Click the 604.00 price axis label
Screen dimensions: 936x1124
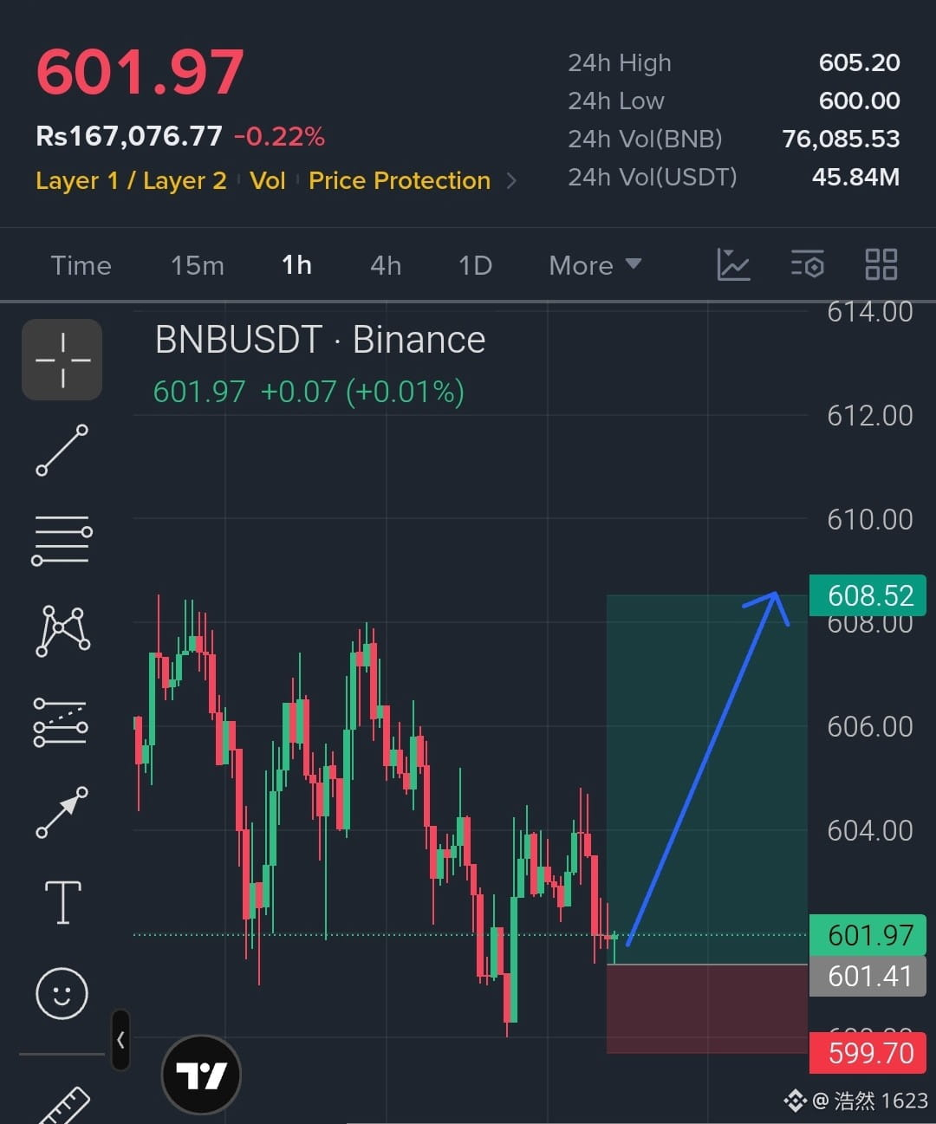pos(869,831)
